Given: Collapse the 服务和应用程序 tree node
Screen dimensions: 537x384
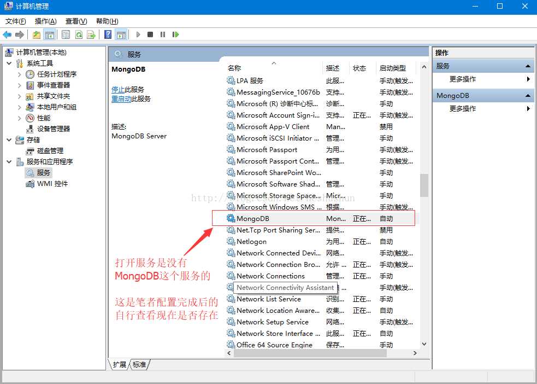Looking at the screenshot, I should pos(9,162).
